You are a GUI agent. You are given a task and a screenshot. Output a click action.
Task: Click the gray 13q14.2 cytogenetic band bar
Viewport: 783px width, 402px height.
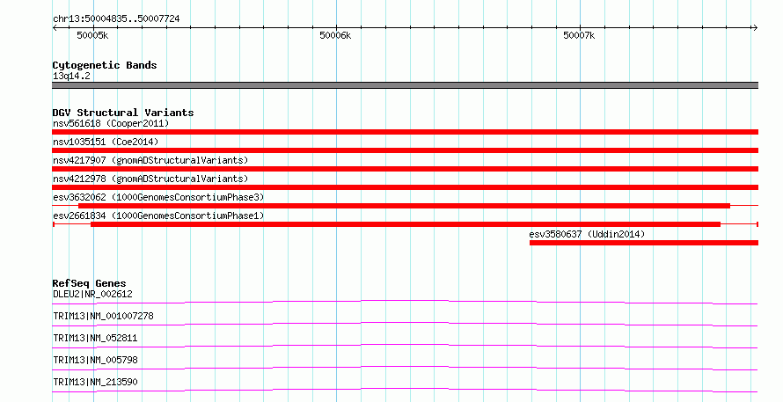tap(405, 85)
